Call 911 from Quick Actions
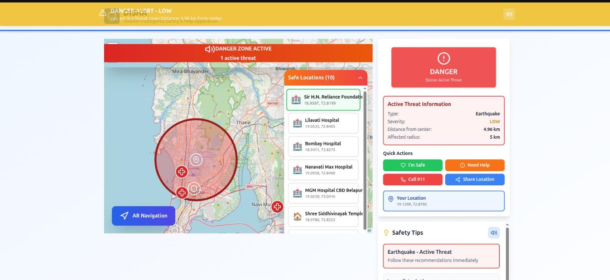Screen dimensions: 610x280 pyautogui.click(x=413, y=179)
